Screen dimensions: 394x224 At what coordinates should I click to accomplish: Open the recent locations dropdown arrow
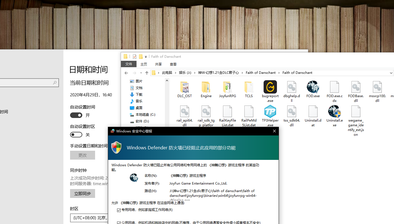tap(141, 73)
